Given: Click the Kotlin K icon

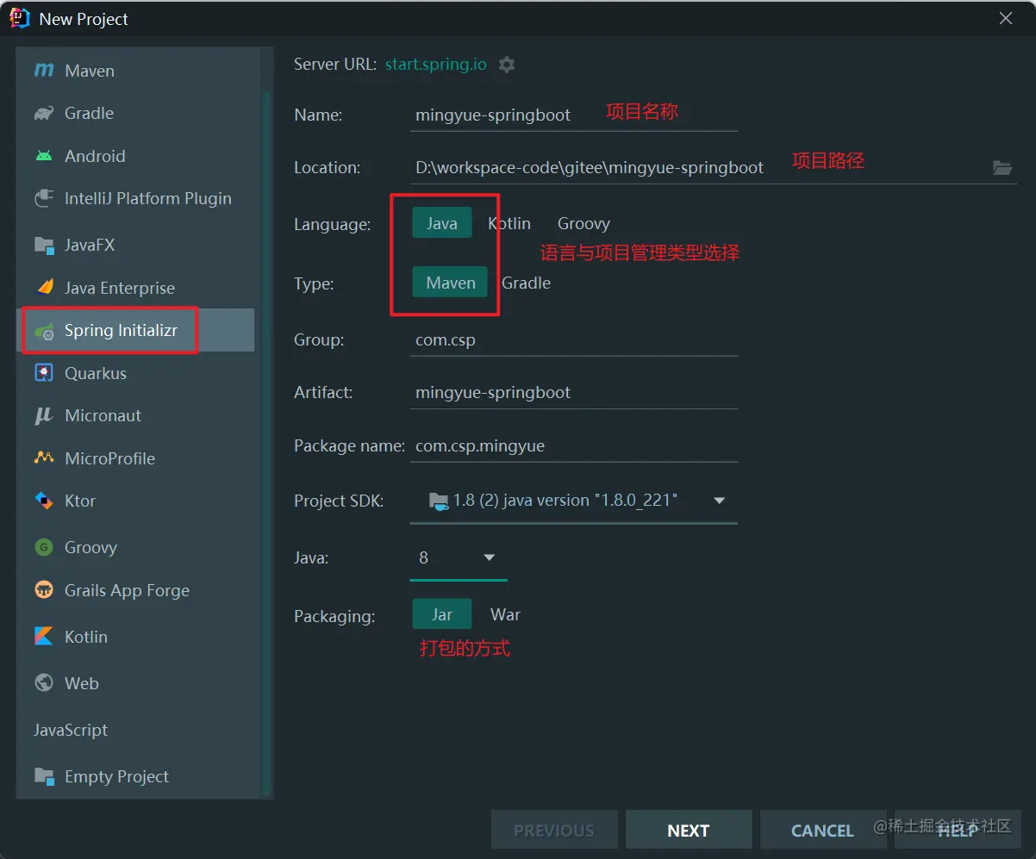Looking at the screenshot, I should tap(44, 637).
